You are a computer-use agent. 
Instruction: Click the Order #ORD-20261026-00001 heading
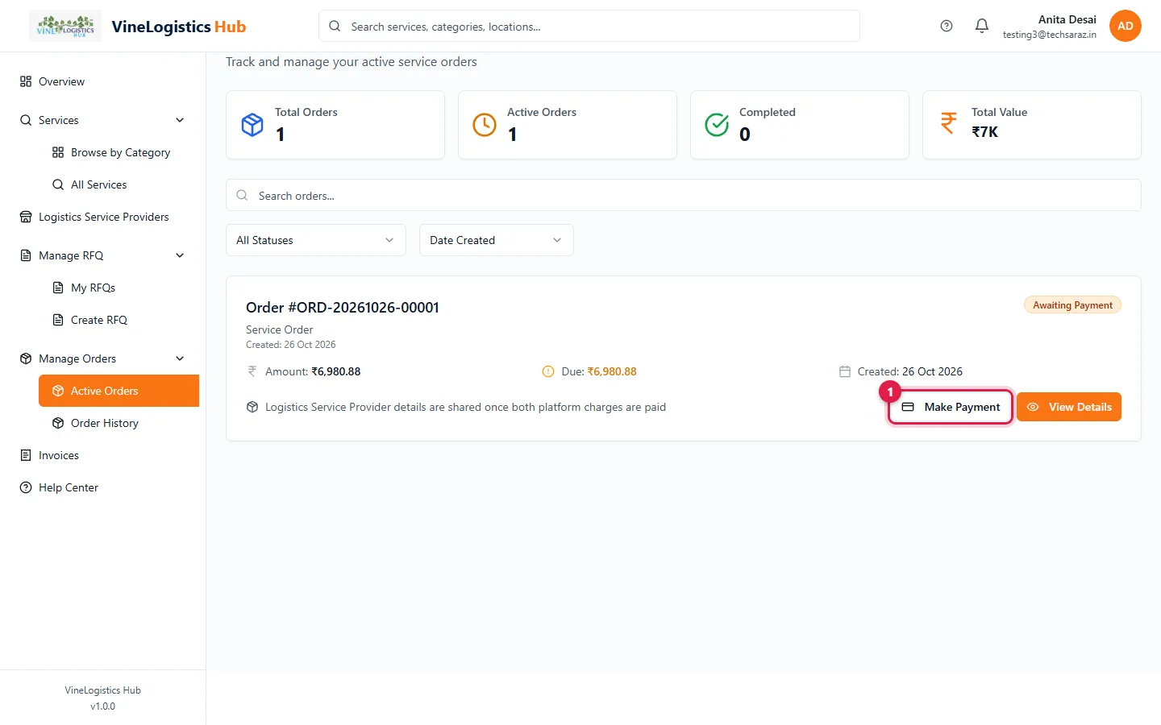[343, 308]
